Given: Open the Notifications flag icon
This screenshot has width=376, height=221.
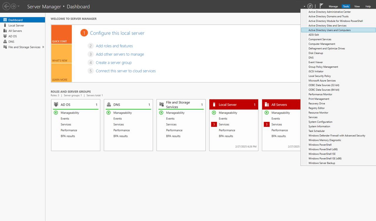Looking at the screenshot, I should tap(321, 6).
